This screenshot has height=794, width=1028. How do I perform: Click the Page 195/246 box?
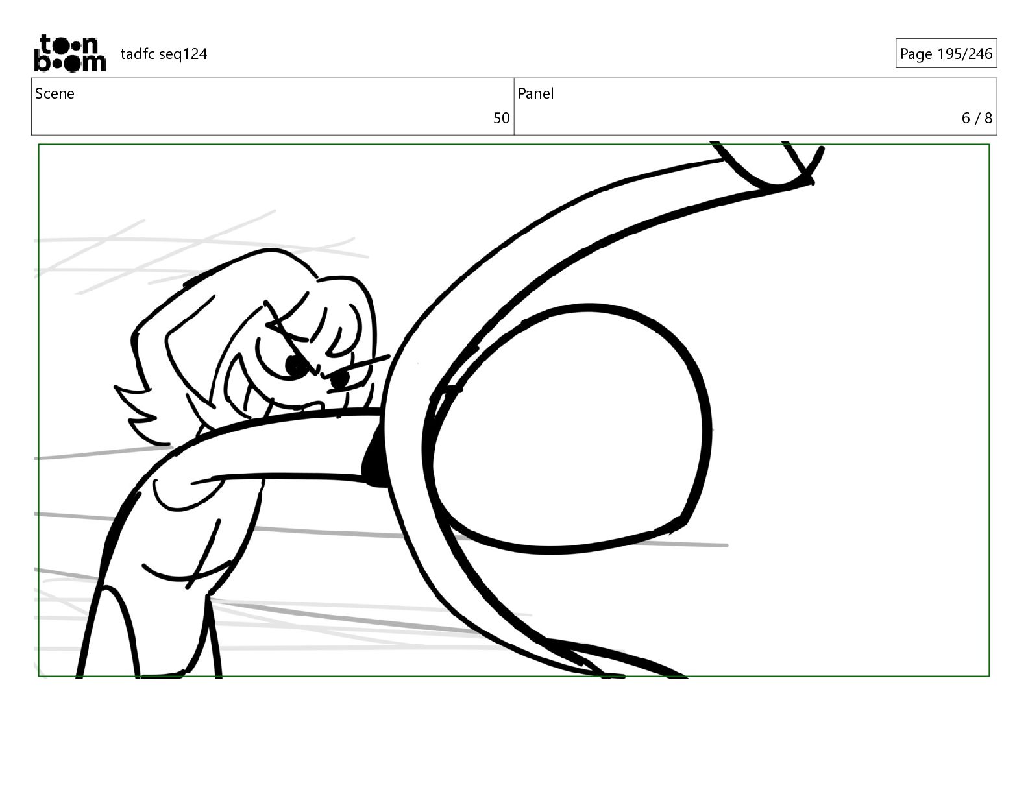point(946,54)
